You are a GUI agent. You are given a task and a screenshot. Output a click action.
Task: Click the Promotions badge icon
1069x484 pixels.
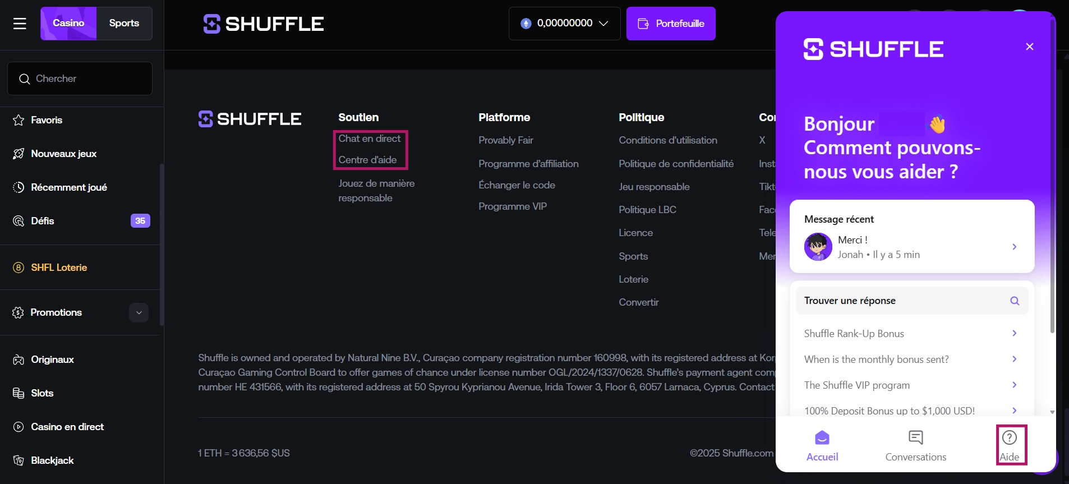coord(18,312)
